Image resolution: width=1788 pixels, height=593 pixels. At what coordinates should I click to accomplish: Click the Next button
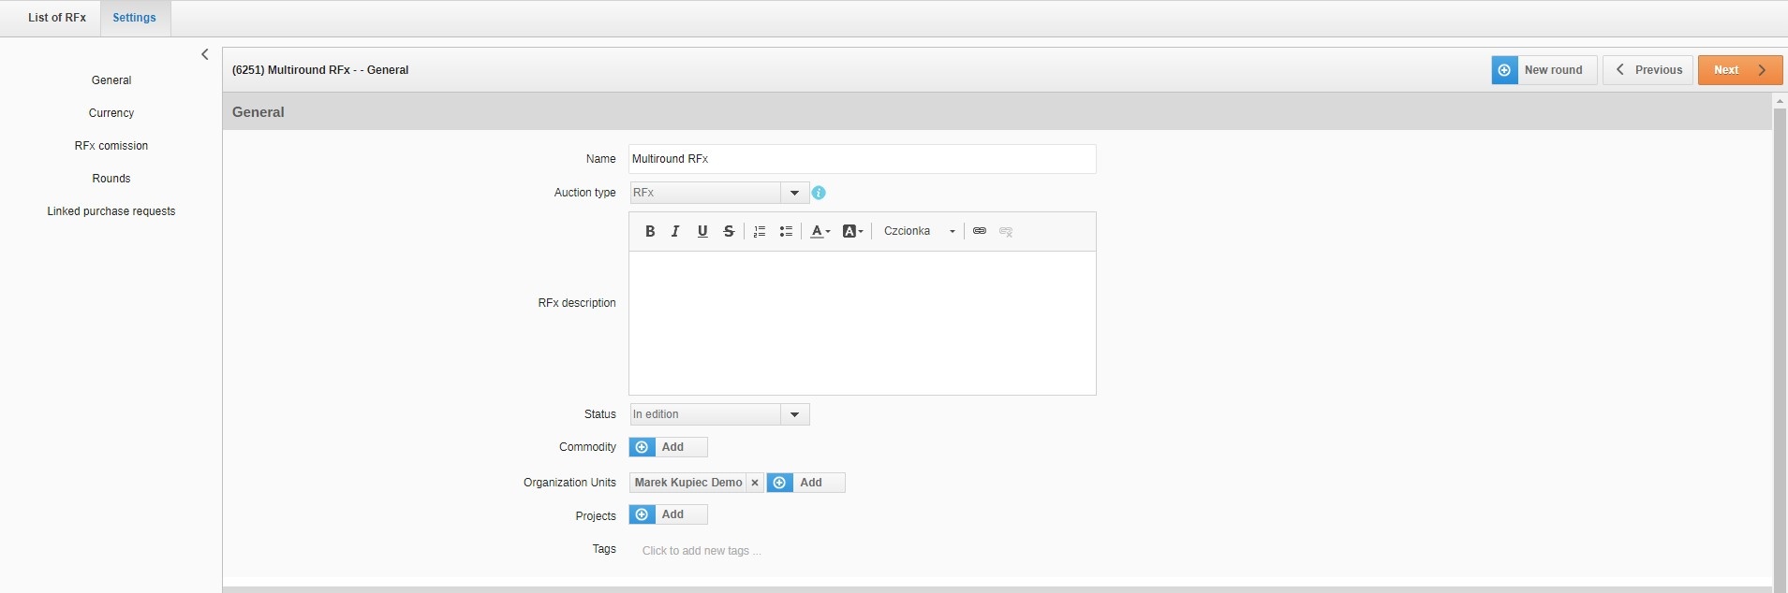click(x=1739, y=70)
